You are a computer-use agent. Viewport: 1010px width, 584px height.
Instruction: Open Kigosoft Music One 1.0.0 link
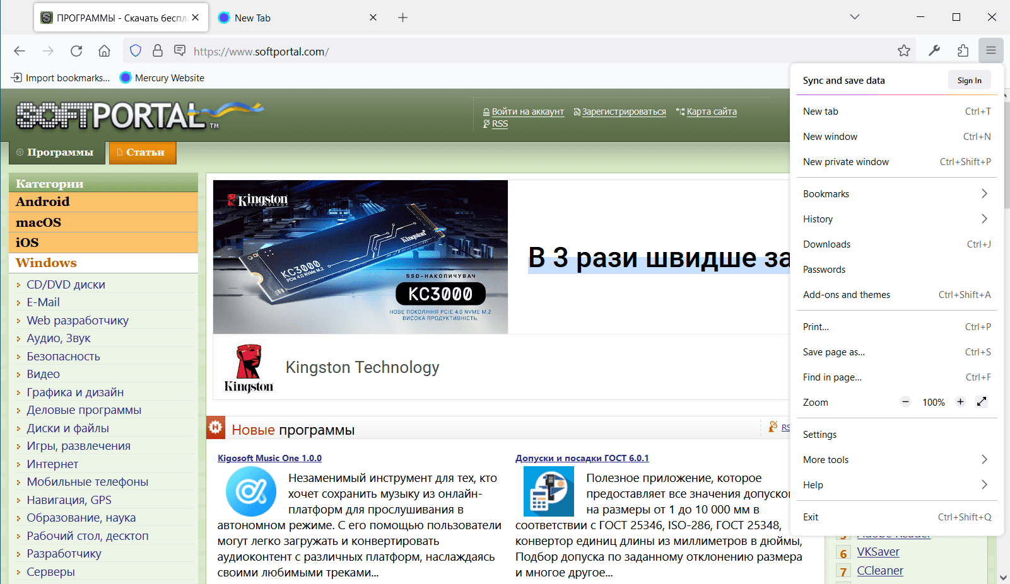coord(269,458)
